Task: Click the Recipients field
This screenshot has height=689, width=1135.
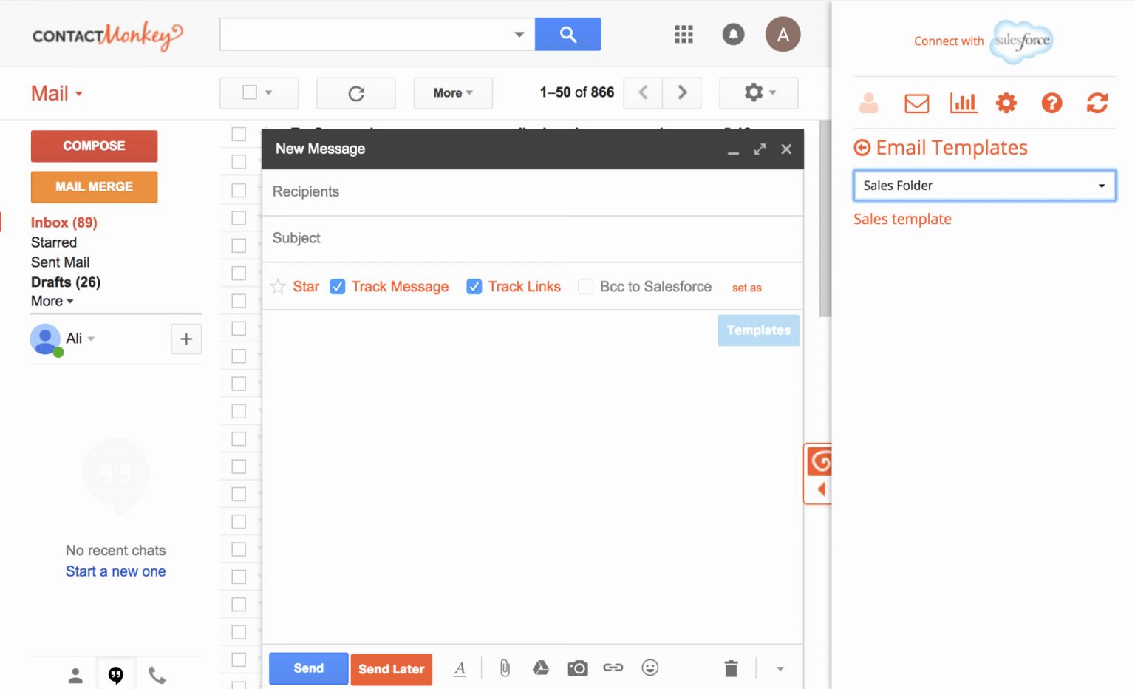Action: pyautogui.click(x=532, y=192)
